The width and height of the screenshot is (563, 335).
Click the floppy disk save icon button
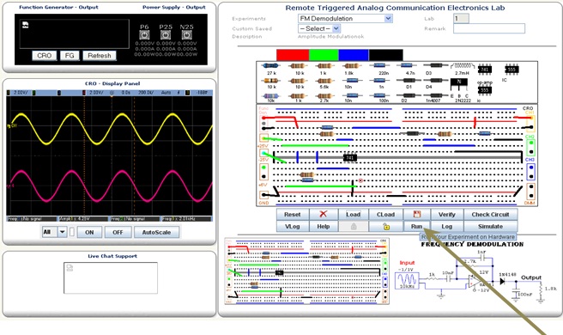tap(417, 214)
